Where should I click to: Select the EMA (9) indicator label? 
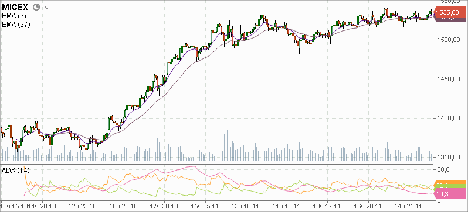tap(13, 16)
